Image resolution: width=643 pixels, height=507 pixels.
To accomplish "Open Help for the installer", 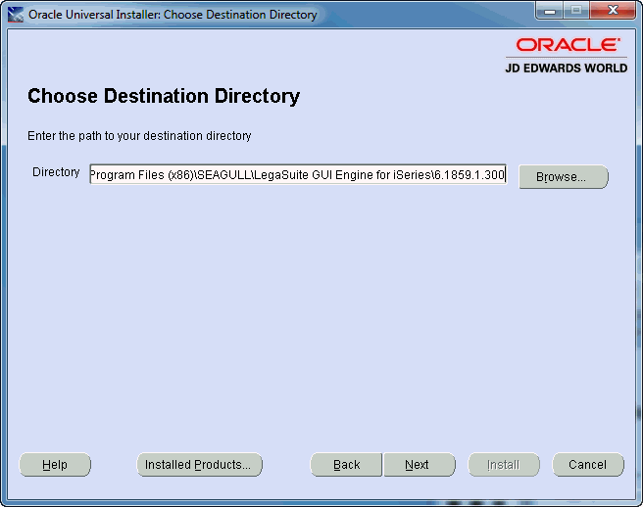I will [x=55, y=464].
